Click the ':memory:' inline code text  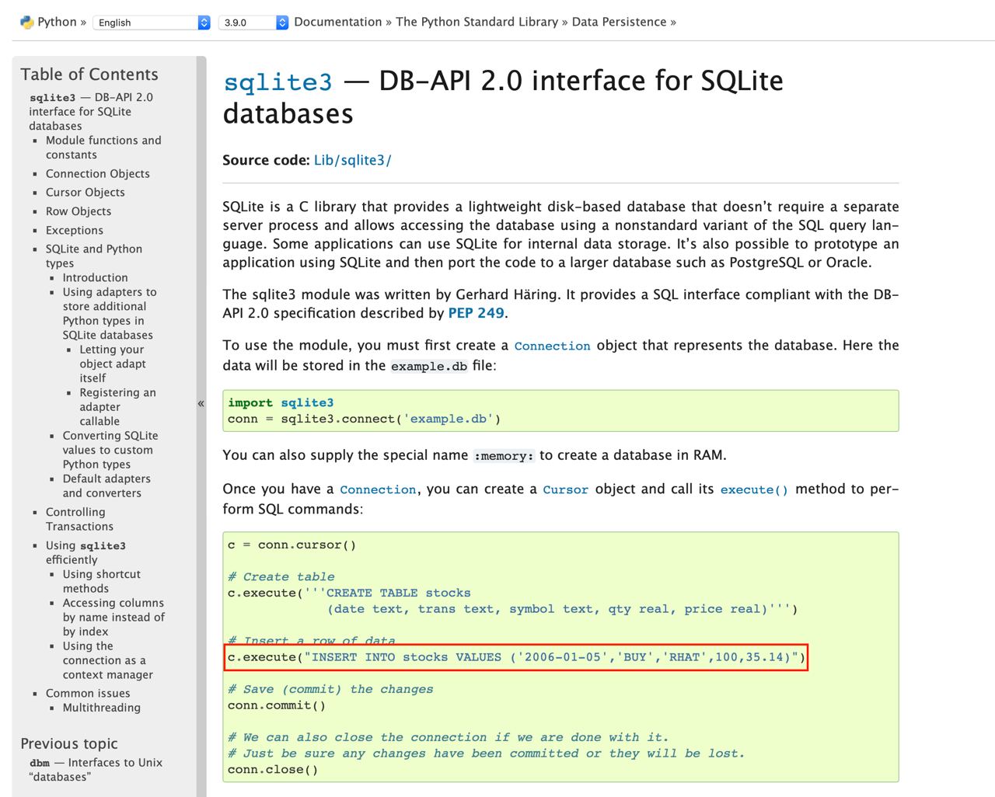click(x=504, y=456)
